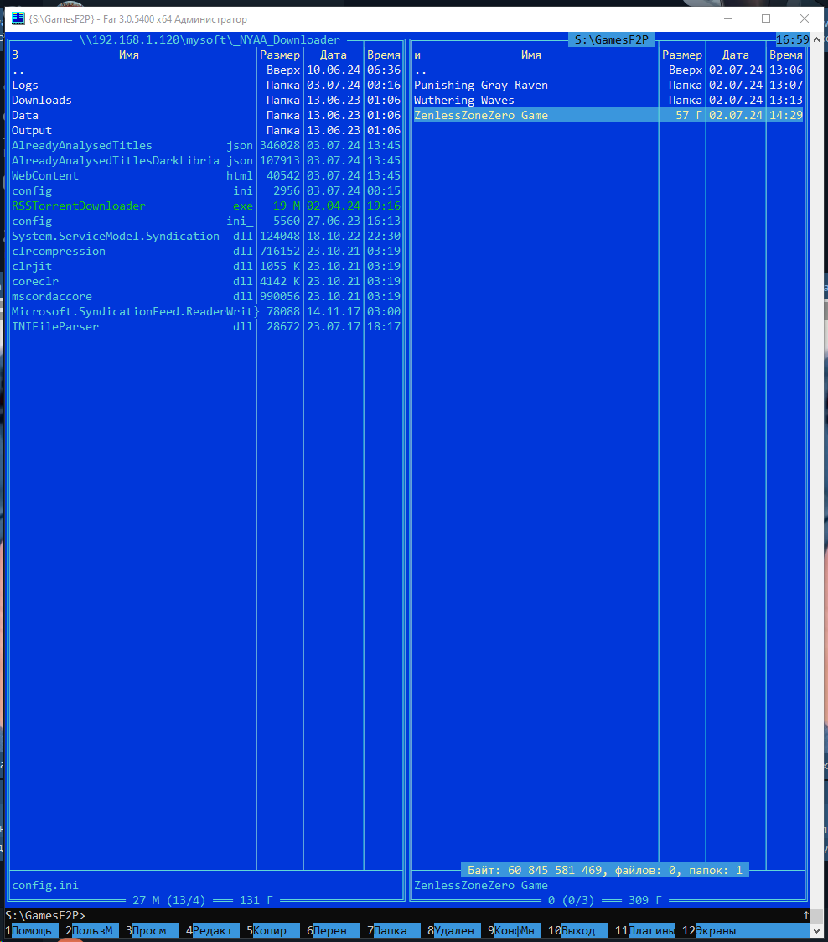Screen dimensions: 828x942
Task: Select the WebContent html file
Action: 206,175
